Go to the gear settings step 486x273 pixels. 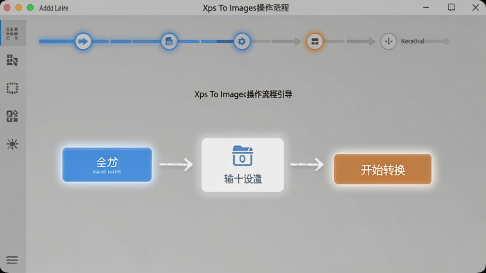(242, 41)
